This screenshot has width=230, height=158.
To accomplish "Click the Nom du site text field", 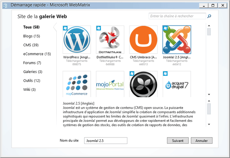I will point(106,141).
